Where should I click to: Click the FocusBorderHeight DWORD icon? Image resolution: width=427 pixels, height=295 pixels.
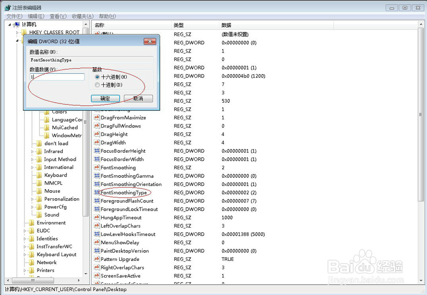coord(97,151)
